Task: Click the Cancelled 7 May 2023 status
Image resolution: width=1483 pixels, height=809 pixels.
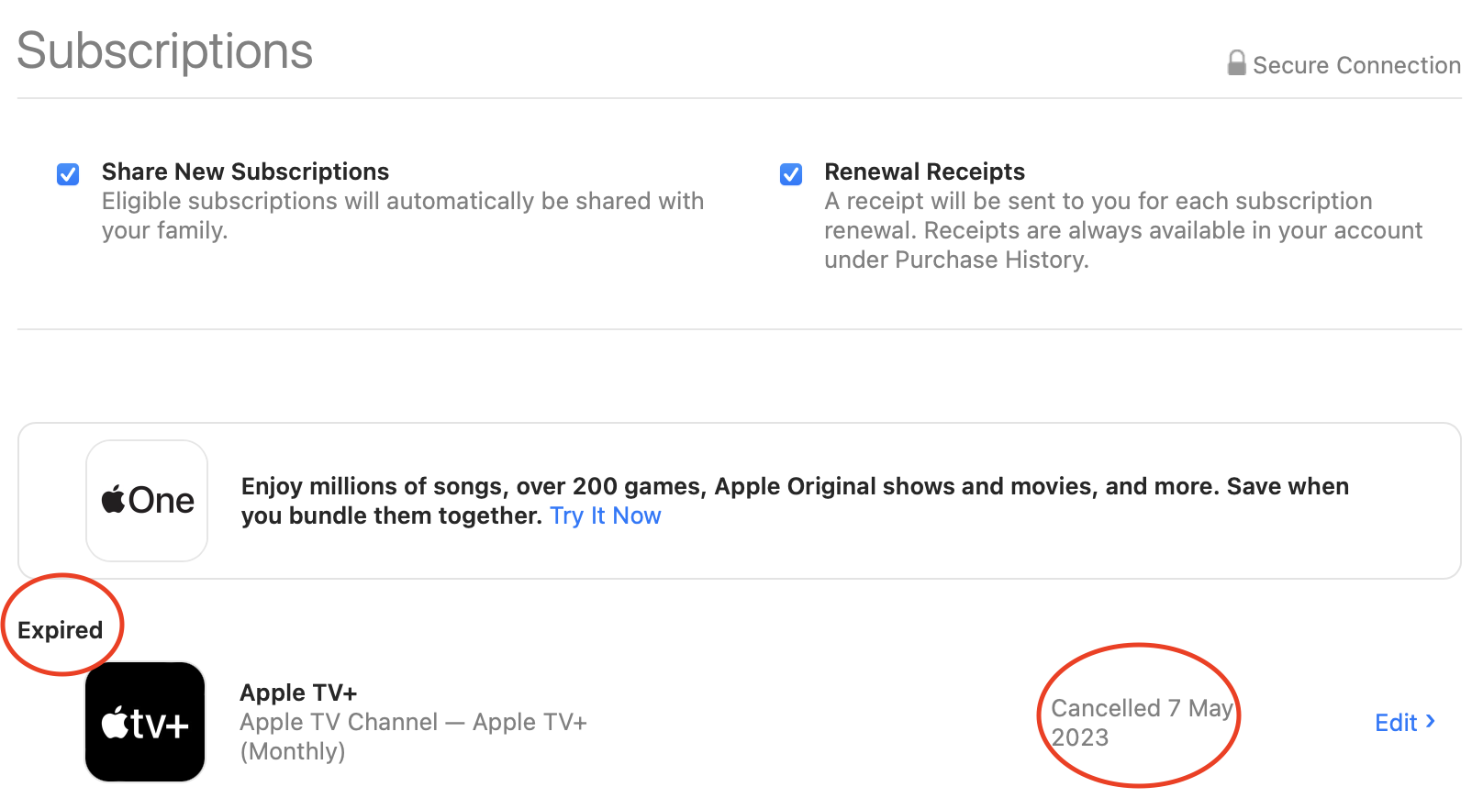Action: pyautogui.click(x=1141, y=722)
